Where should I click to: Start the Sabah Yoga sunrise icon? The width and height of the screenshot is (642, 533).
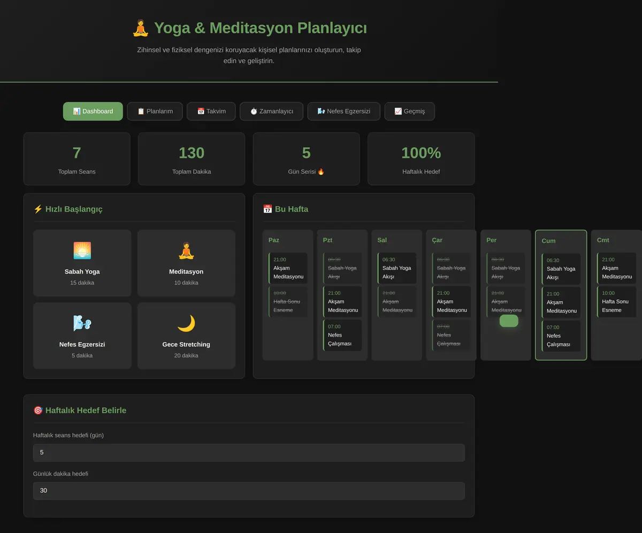click(x=82, y=250)
